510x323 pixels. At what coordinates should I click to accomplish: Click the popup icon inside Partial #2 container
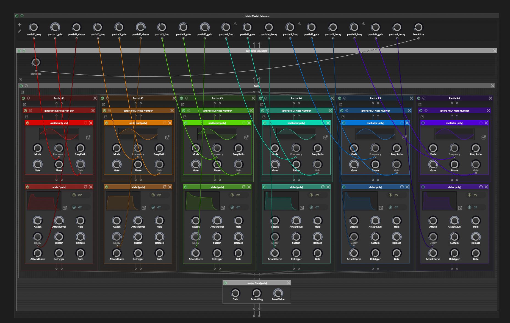(104, 104)
